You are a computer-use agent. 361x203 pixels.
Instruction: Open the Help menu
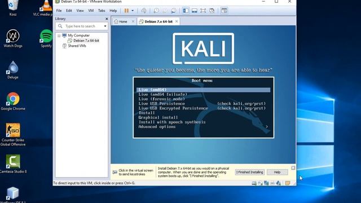[x=113, y=11]
